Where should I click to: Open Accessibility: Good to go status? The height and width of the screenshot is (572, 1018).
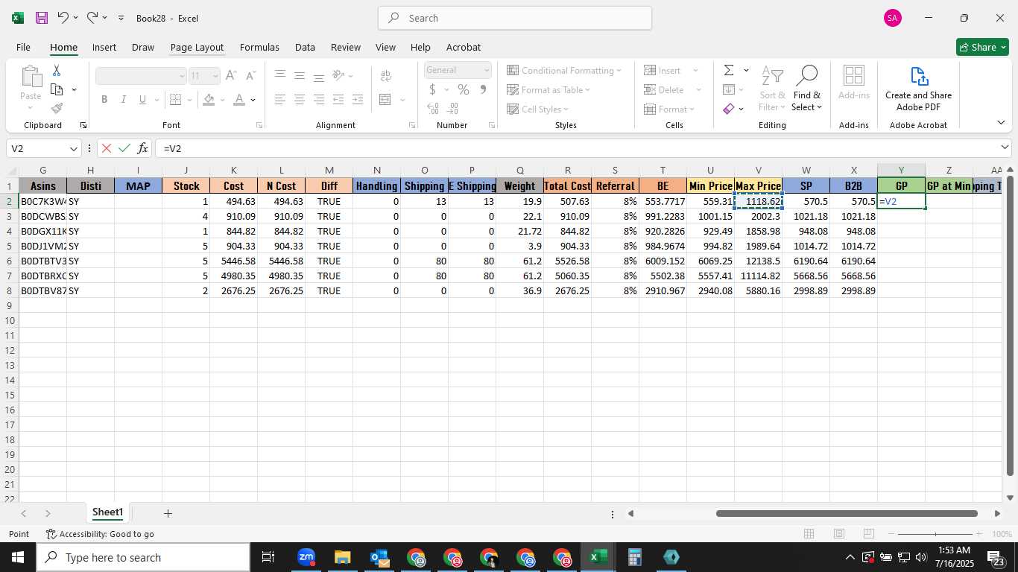(x=100, y=534)
